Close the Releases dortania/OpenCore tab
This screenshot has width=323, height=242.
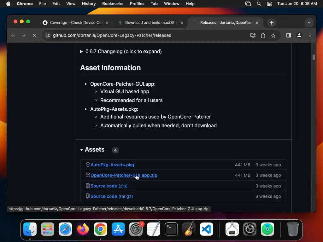(x=257, y=23)
